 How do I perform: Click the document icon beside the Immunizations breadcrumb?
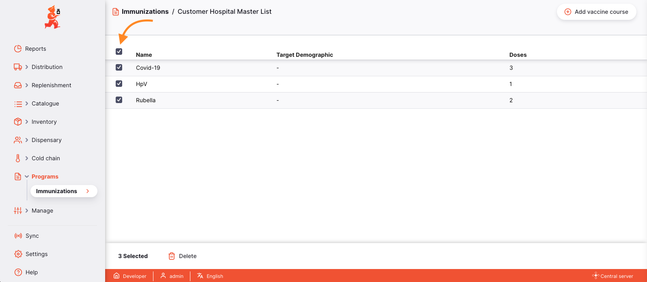point(116,12)
